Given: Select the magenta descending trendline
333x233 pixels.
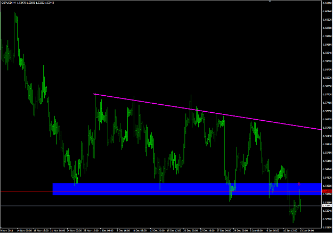Looking at the screenshot, I should (207, 112).
